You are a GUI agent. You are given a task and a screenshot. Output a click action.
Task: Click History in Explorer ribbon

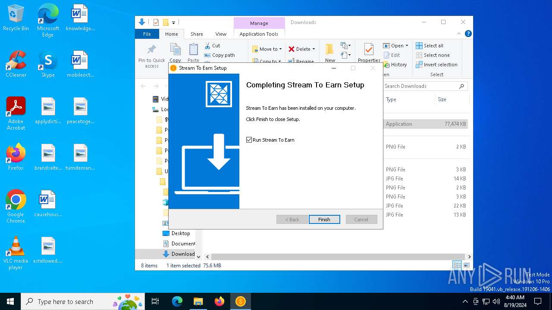[394, 65]
